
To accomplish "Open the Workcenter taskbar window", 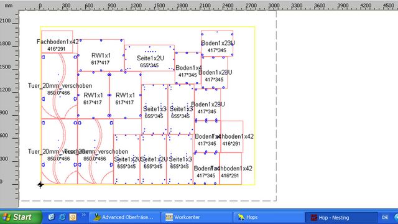I will point(197,217).
